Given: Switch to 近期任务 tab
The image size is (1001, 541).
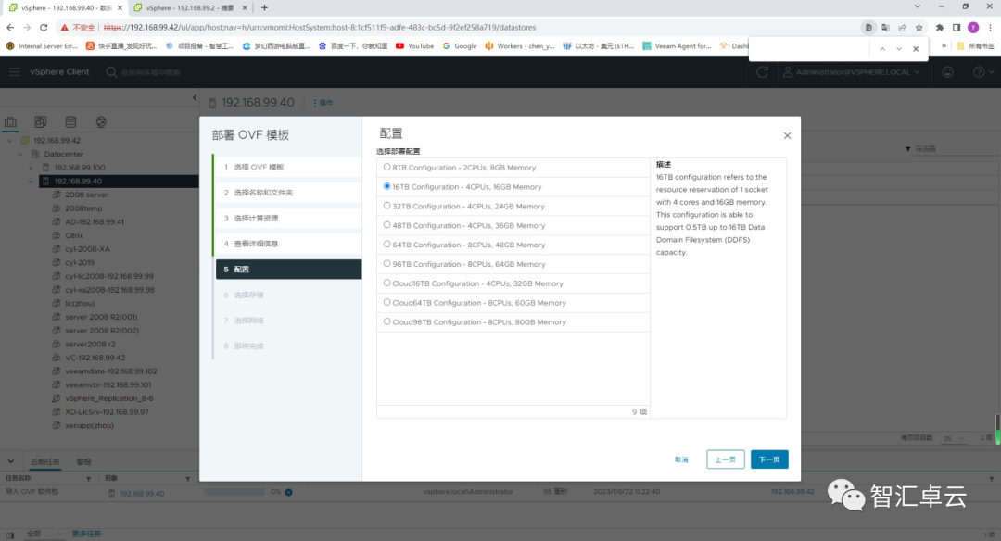Looking at the screenshot, I should 44,462.
